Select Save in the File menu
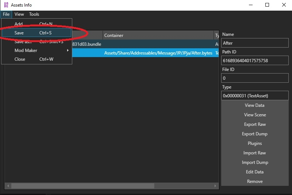Viewport: 292px width, 195px height. click(19, 33)
